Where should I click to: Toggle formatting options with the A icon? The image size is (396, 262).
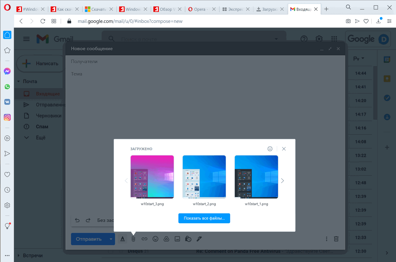point(122,239)
